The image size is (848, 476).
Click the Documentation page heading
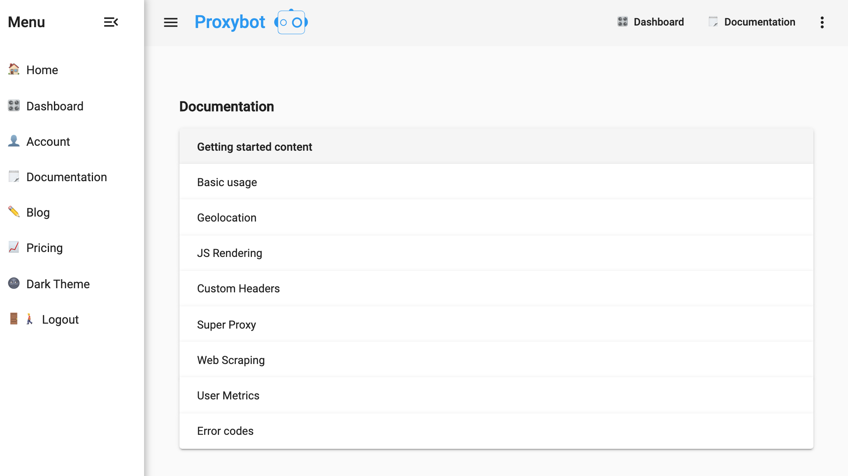tap(226, 107)
